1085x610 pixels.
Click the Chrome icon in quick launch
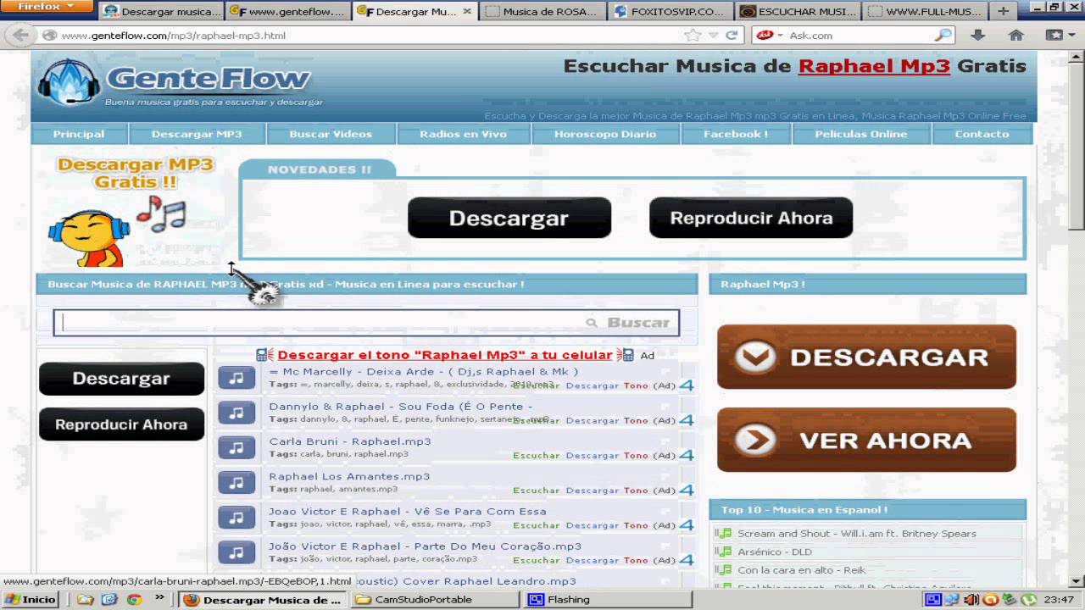pos(134,600)
